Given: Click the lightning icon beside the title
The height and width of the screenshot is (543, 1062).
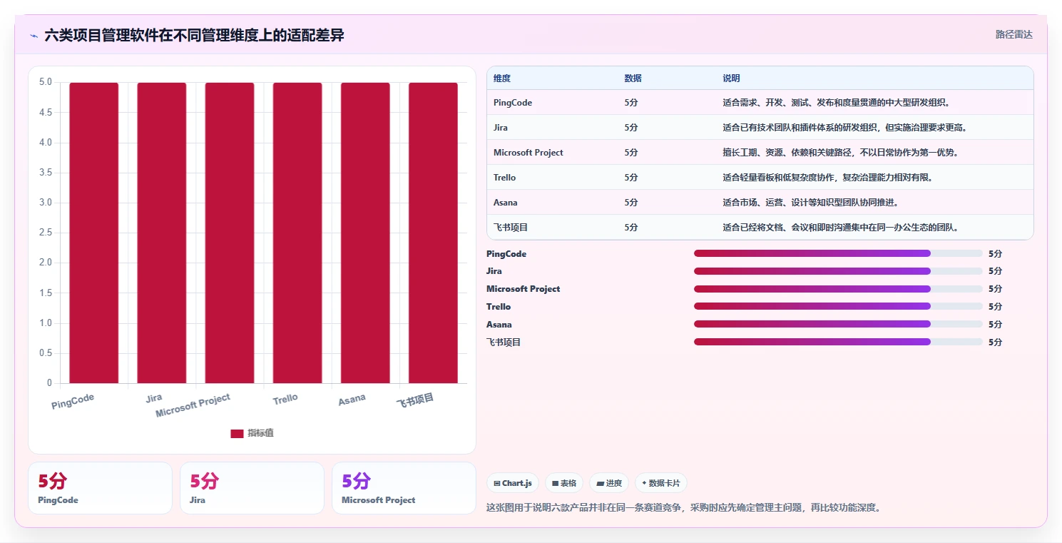Looking at the screenshot, I should (x=34, y=36).
